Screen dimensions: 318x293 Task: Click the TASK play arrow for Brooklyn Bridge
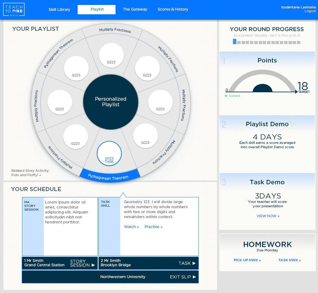tap(194, 263)
